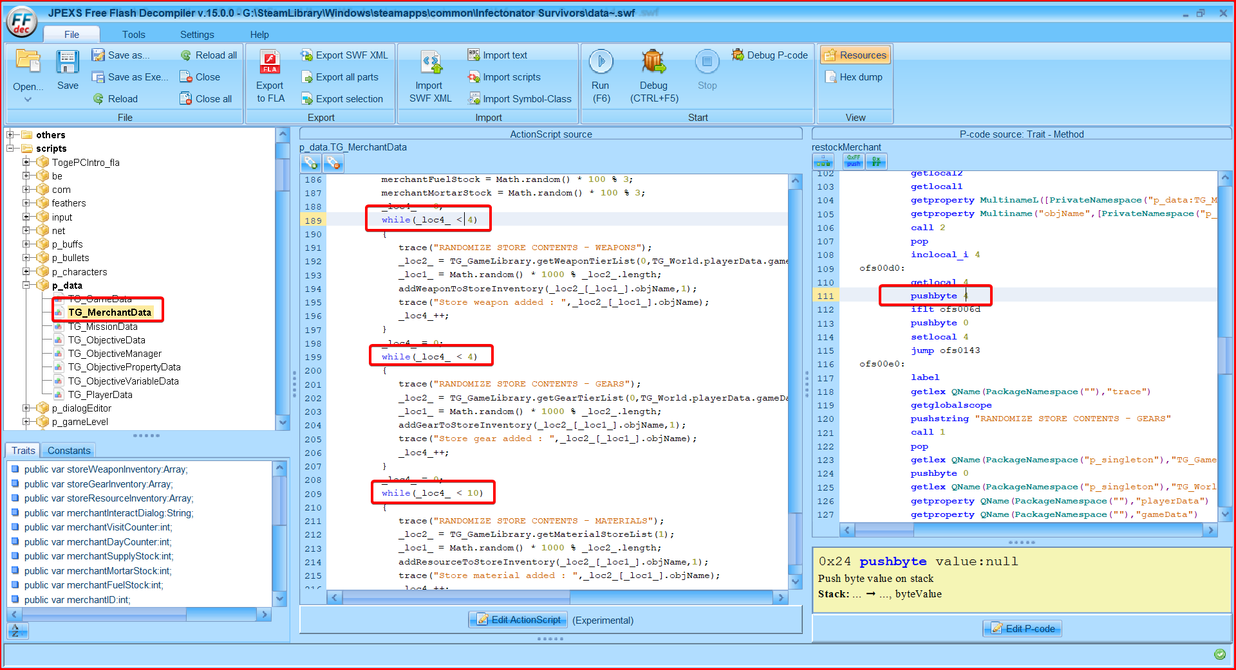Viewport: 1236px width, 670px height.
Task: Switch to the Traits tab
Action: point(23,451)
